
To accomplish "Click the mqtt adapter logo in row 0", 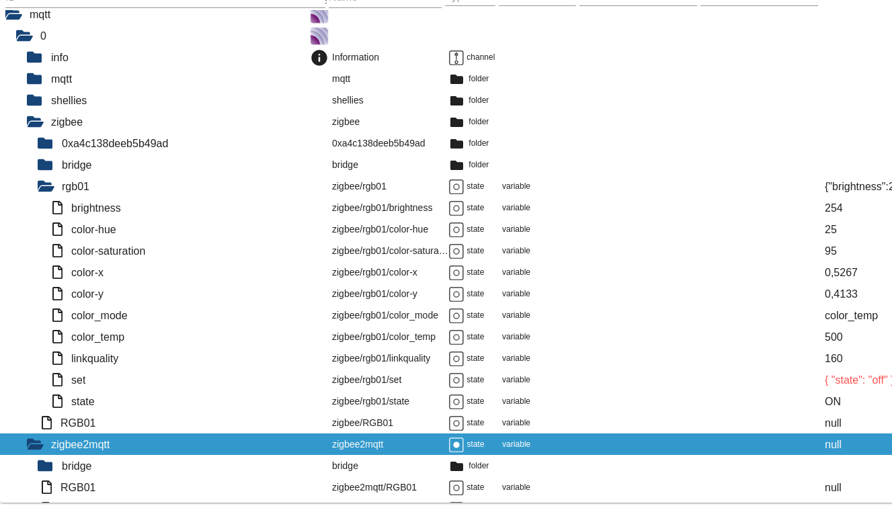I will click(x=319, y=36).
